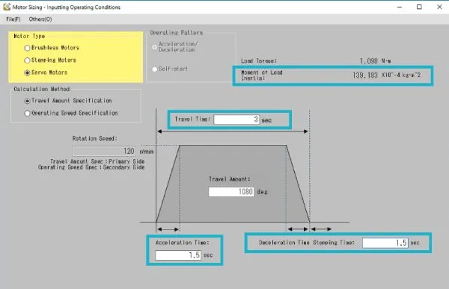The height and width of the screenshot is (289, 449).
Task: Maximize the Motor Sizing window
Action: [419, 7]
